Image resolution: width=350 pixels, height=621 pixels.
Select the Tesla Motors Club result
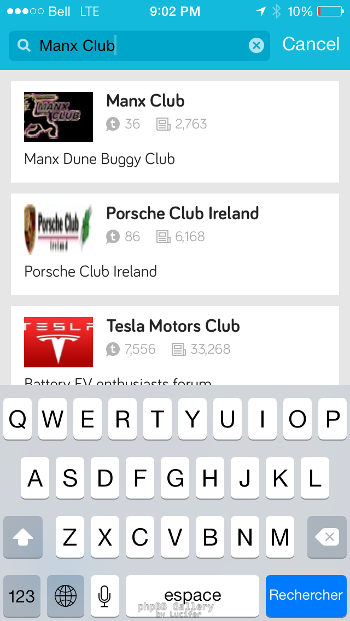[173, 326]
